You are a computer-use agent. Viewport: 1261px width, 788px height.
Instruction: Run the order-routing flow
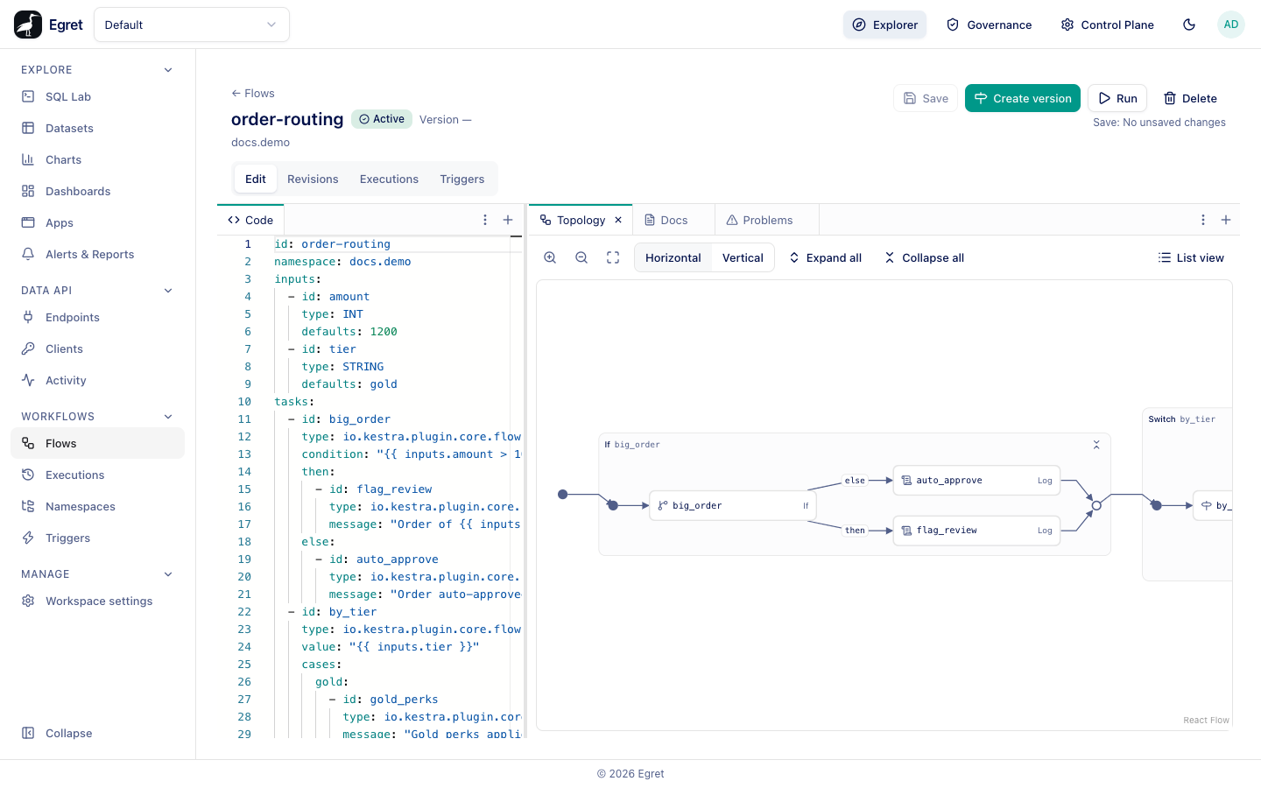(1117, 98)
